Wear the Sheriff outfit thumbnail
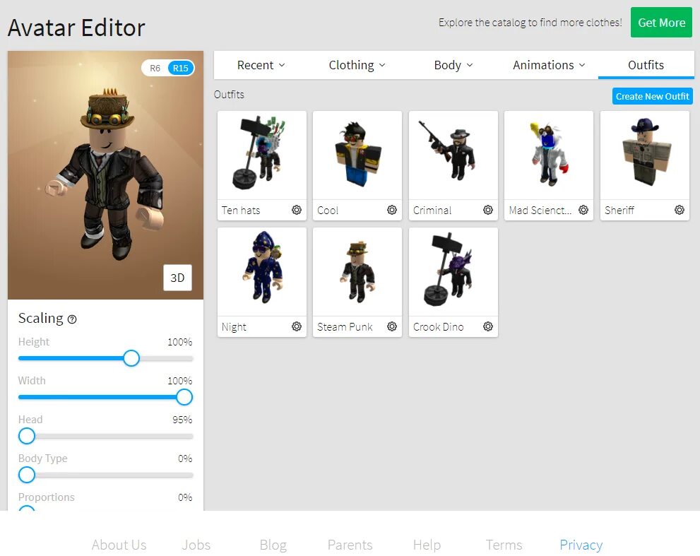Image resolution: width=700 pixels, height=556 pixels. click(645, 155)
